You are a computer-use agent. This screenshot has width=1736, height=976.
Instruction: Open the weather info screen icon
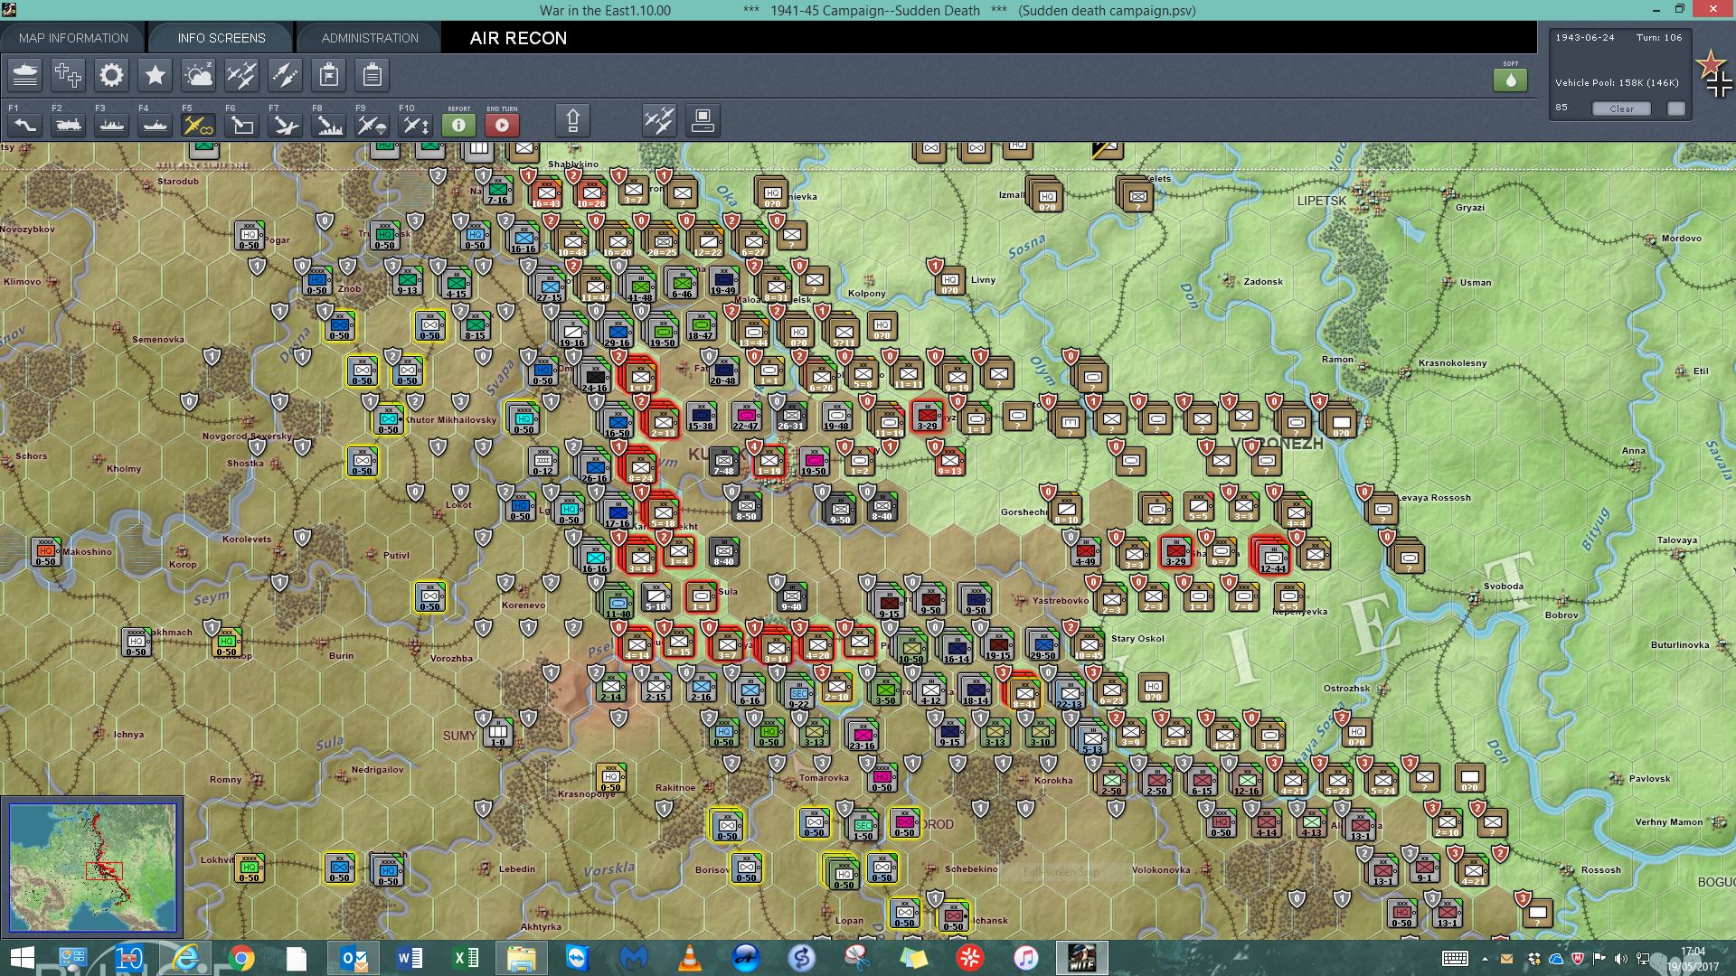click(x=198, y=75)
